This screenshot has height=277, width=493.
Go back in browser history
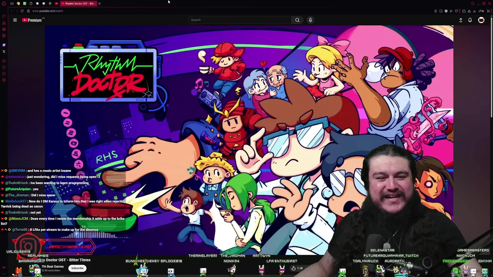click(x=12, y=11)
